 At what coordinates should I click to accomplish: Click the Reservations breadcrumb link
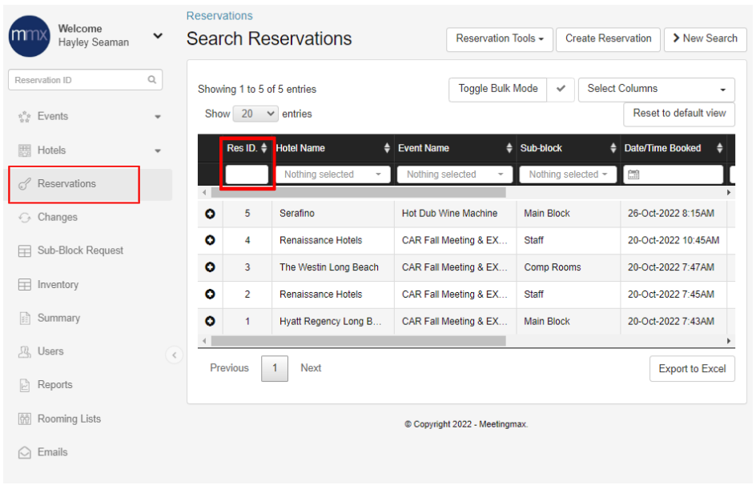tap(219, 16)
